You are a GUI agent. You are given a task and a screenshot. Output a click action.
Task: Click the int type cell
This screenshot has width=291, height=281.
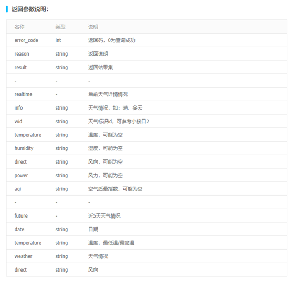click(58, 40)
